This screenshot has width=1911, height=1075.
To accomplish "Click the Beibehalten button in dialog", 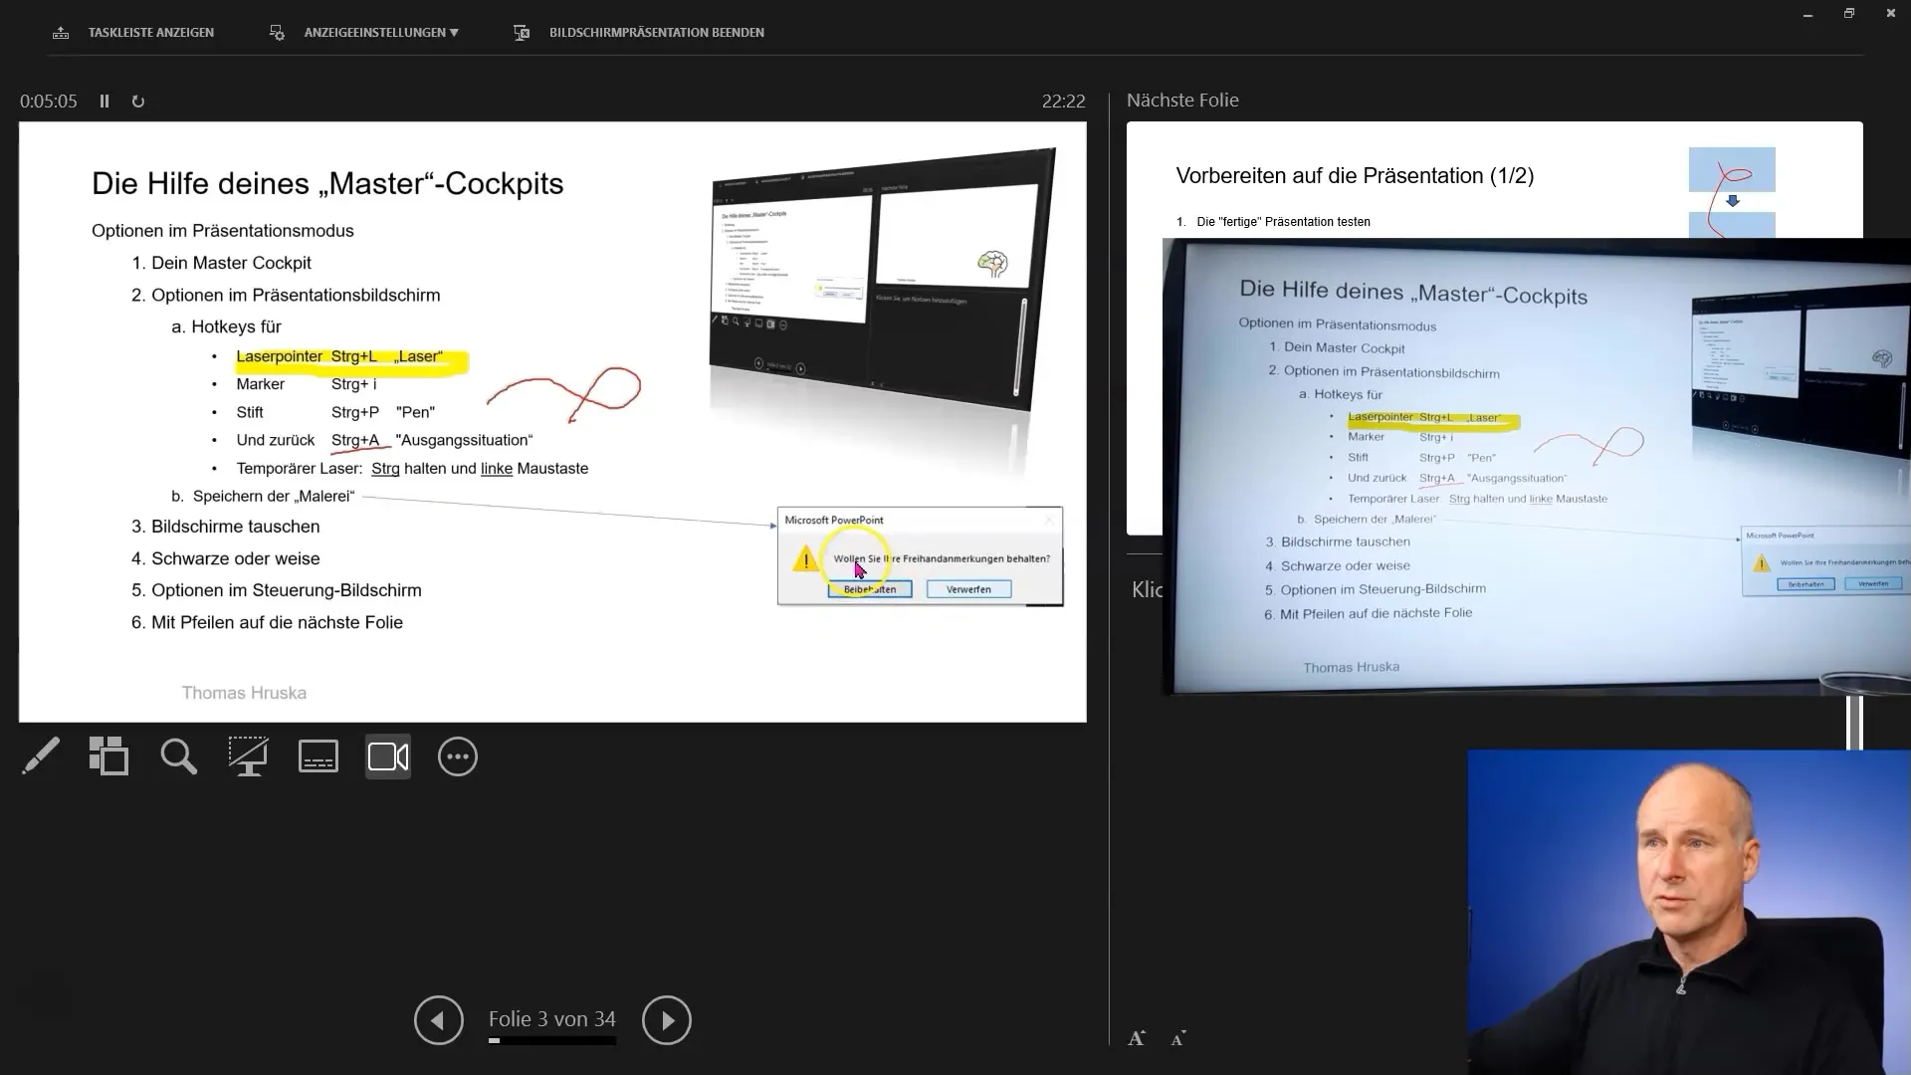I will click(870, 588).
